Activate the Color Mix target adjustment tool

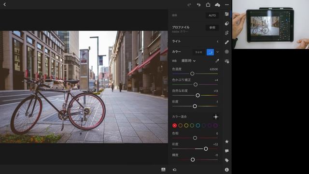coord(216,117)
